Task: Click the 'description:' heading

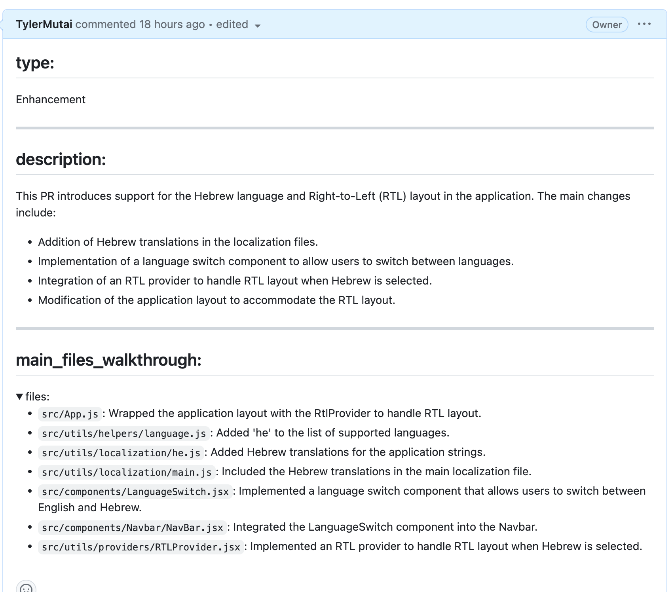Action: (61, 159)
